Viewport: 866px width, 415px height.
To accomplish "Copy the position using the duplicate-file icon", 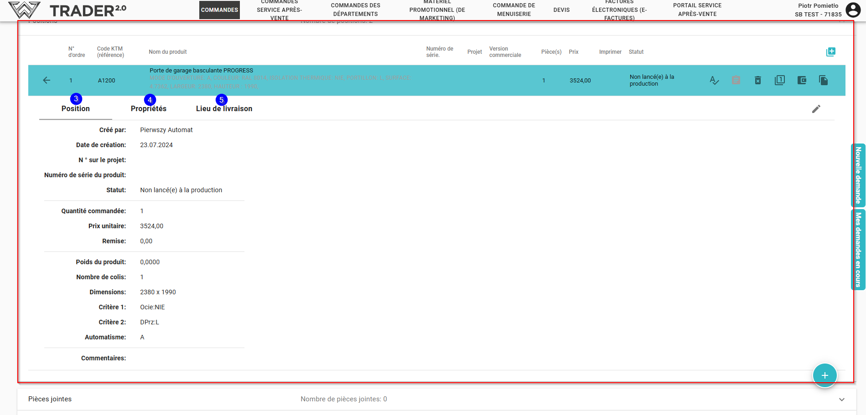I will pyautogui.click(x=823, y=81).
